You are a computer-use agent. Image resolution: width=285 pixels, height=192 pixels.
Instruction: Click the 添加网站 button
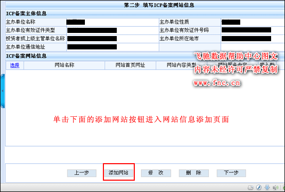(x=118, y=173)
